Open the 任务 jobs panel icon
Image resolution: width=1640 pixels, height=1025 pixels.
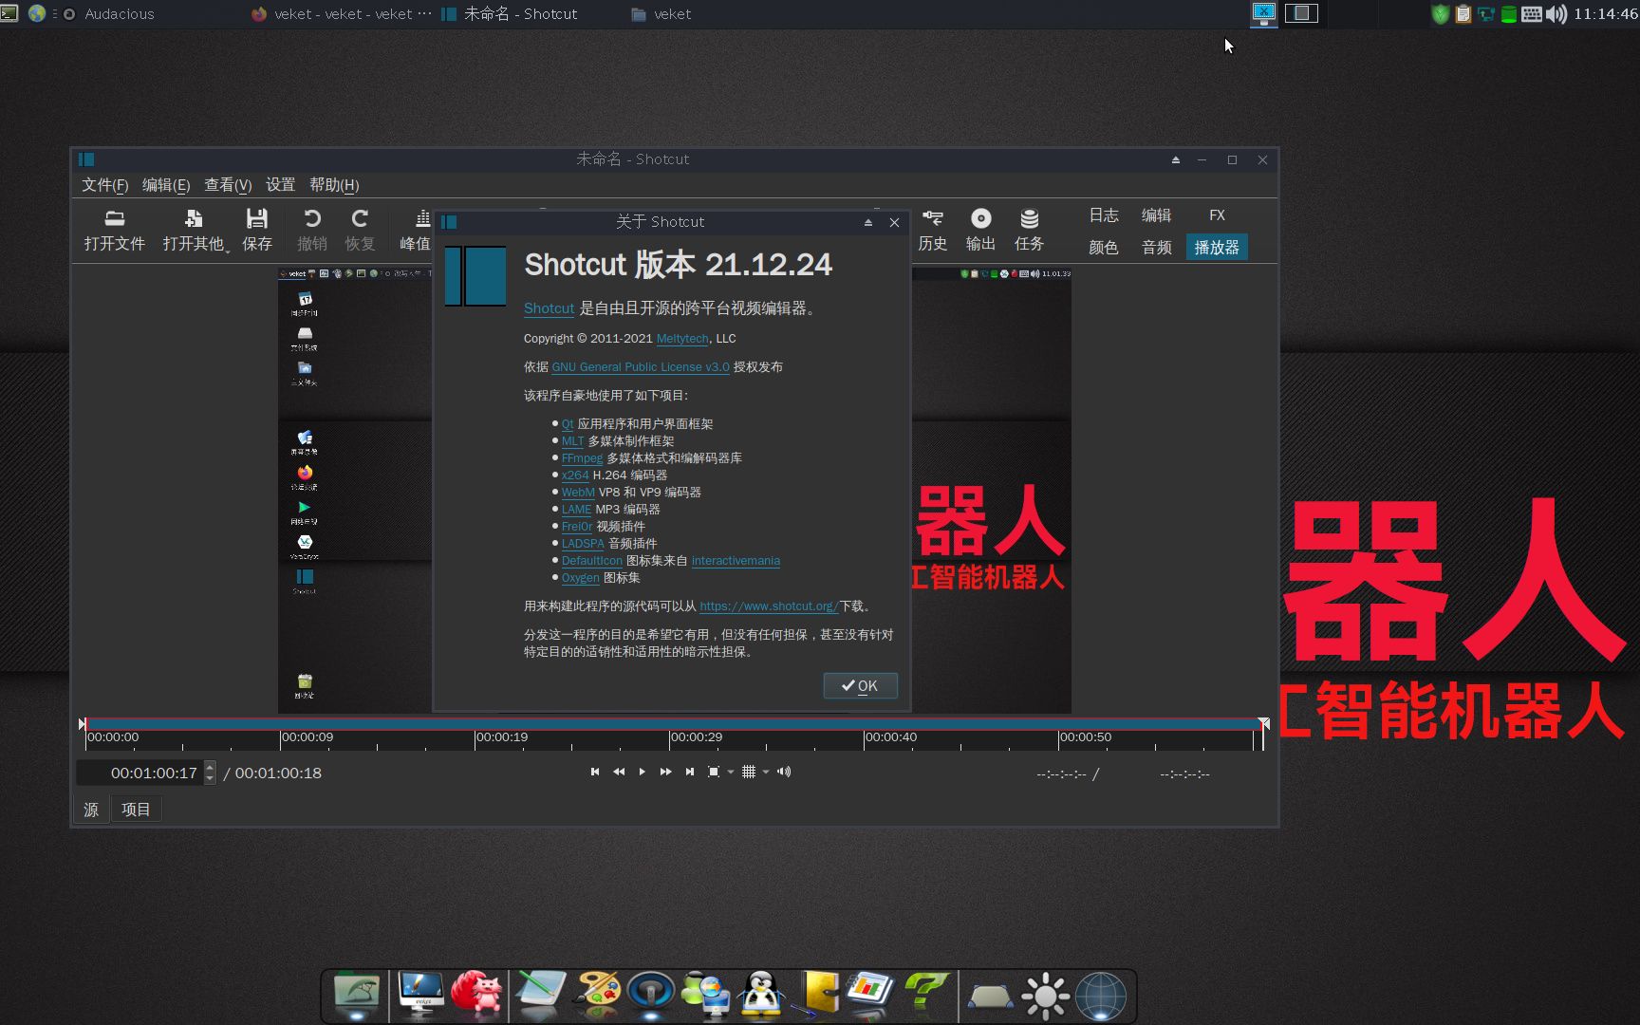(x=1029, y=231)
